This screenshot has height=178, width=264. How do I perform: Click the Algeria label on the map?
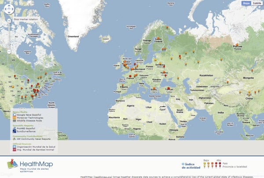pos(130,105)
